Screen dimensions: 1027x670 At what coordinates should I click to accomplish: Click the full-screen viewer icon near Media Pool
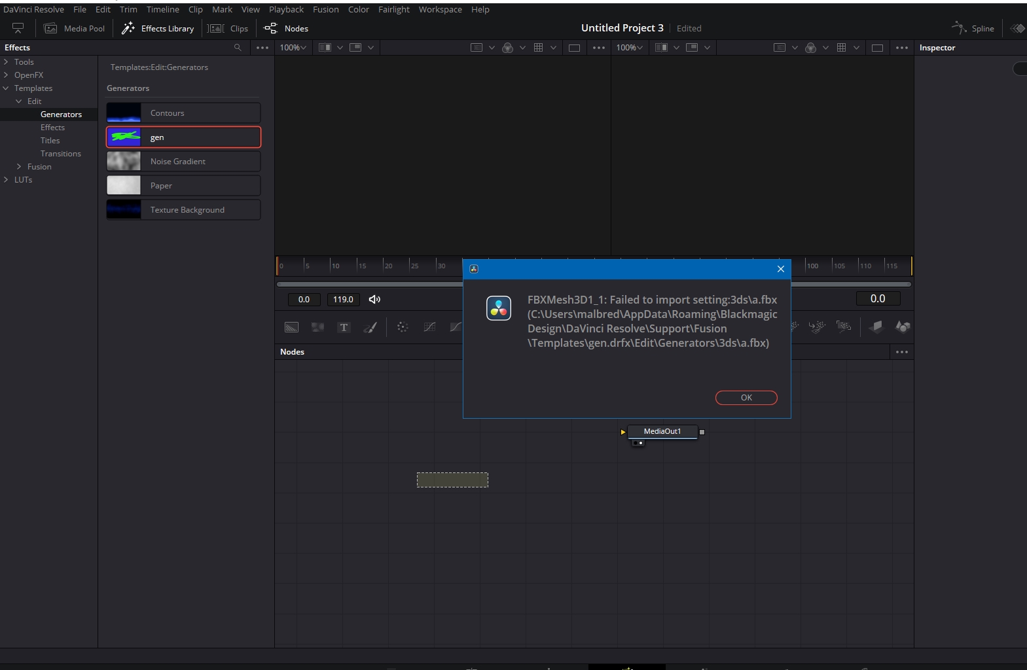tap(18, 28)
